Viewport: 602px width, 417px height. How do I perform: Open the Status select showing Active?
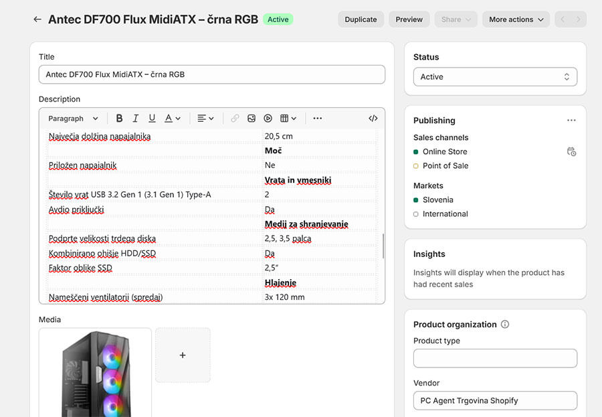[x=495, y=77]
